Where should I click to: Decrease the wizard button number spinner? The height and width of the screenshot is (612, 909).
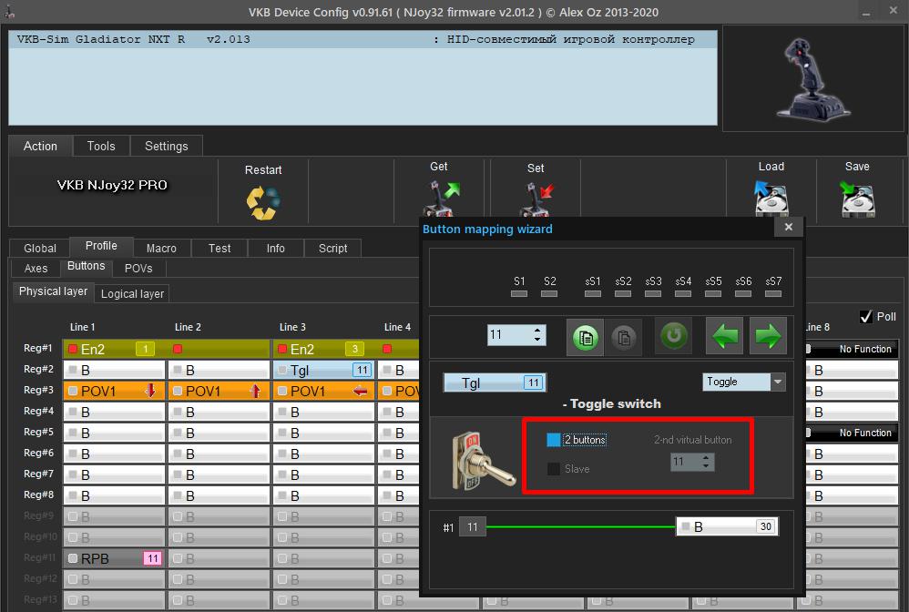pos(537,339)
